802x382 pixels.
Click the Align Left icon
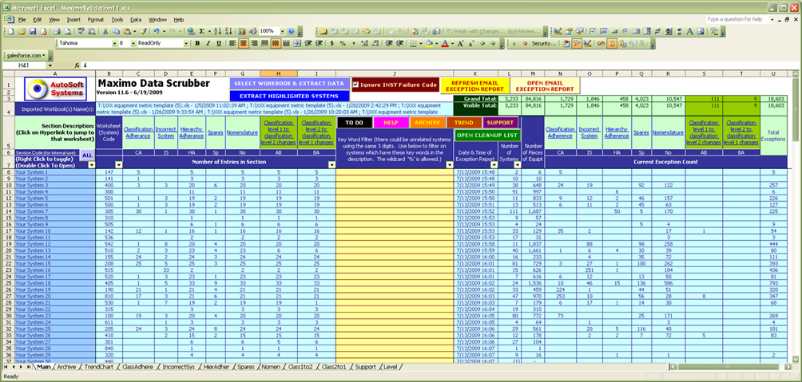click(232, 43)
